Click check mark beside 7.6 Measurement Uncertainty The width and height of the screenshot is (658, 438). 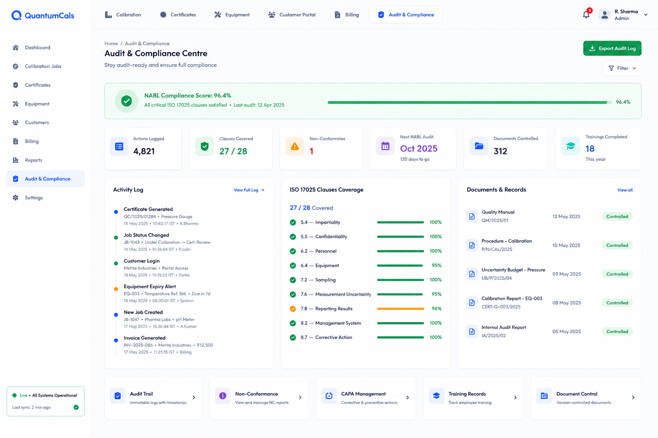point(293,294)
